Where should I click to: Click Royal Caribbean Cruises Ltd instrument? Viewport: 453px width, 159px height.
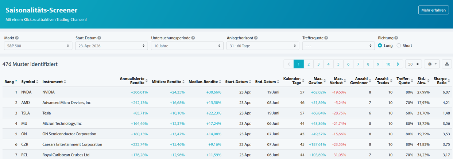point(66,155)
